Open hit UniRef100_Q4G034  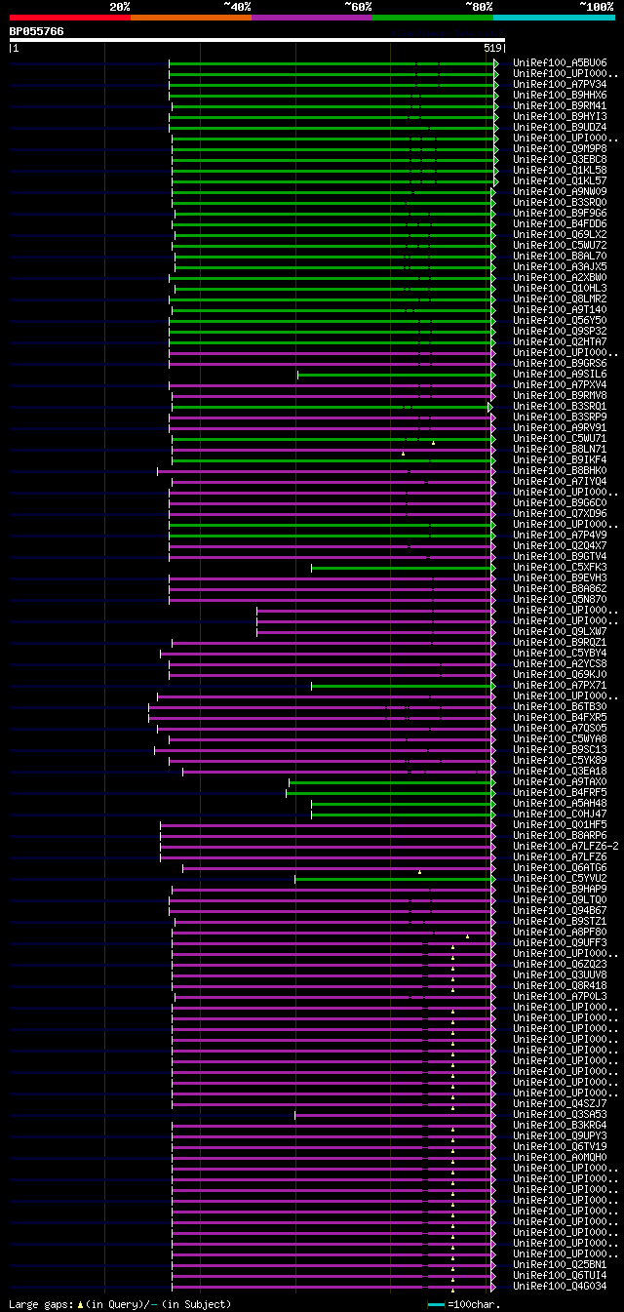click(x=560, y=1286)
